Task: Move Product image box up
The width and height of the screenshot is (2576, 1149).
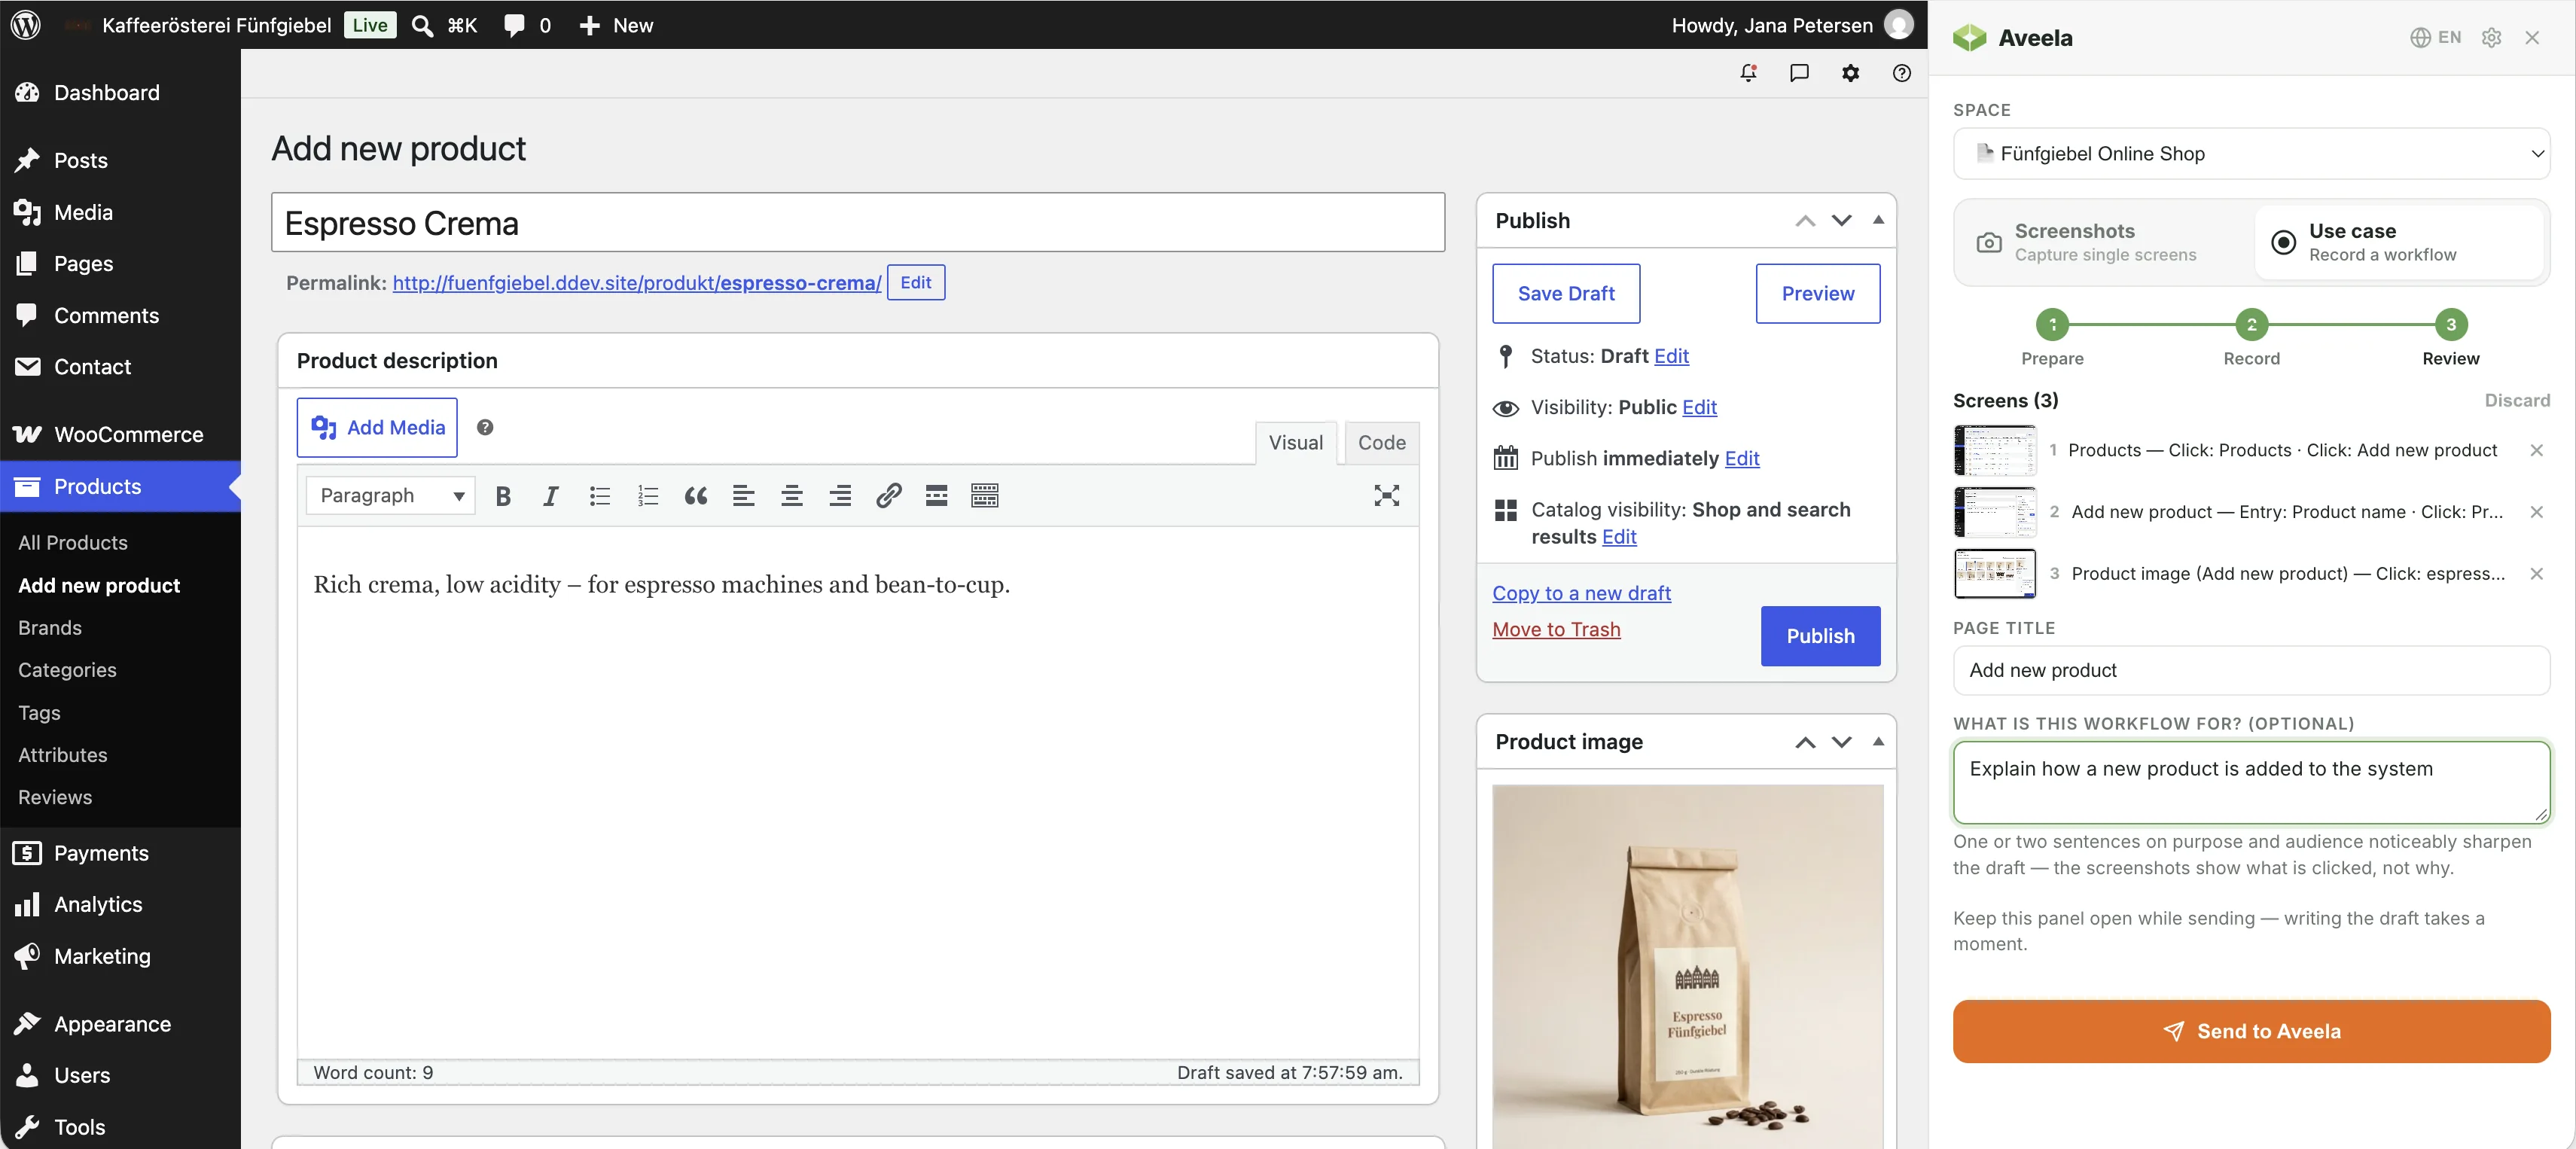Action: click(1805, 742)
